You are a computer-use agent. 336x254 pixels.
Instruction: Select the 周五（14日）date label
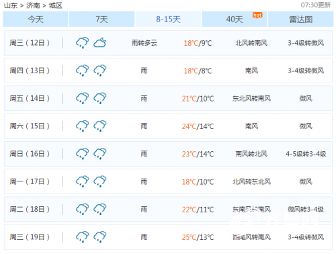point(30,98)
